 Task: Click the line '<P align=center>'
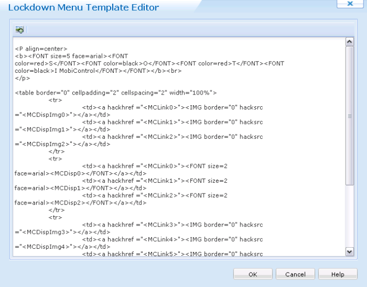point(41,49)
